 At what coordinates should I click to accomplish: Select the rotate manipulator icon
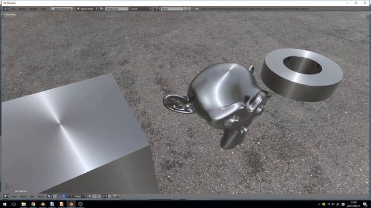point(67,196)
